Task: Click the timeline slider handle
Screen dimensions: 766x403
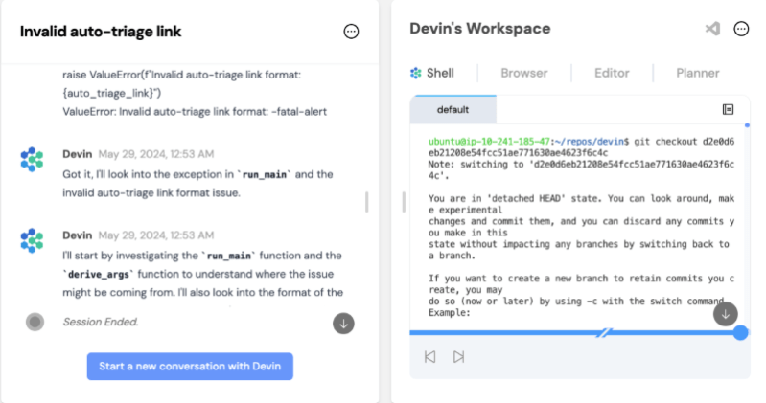Action: [x=740, y=332]
